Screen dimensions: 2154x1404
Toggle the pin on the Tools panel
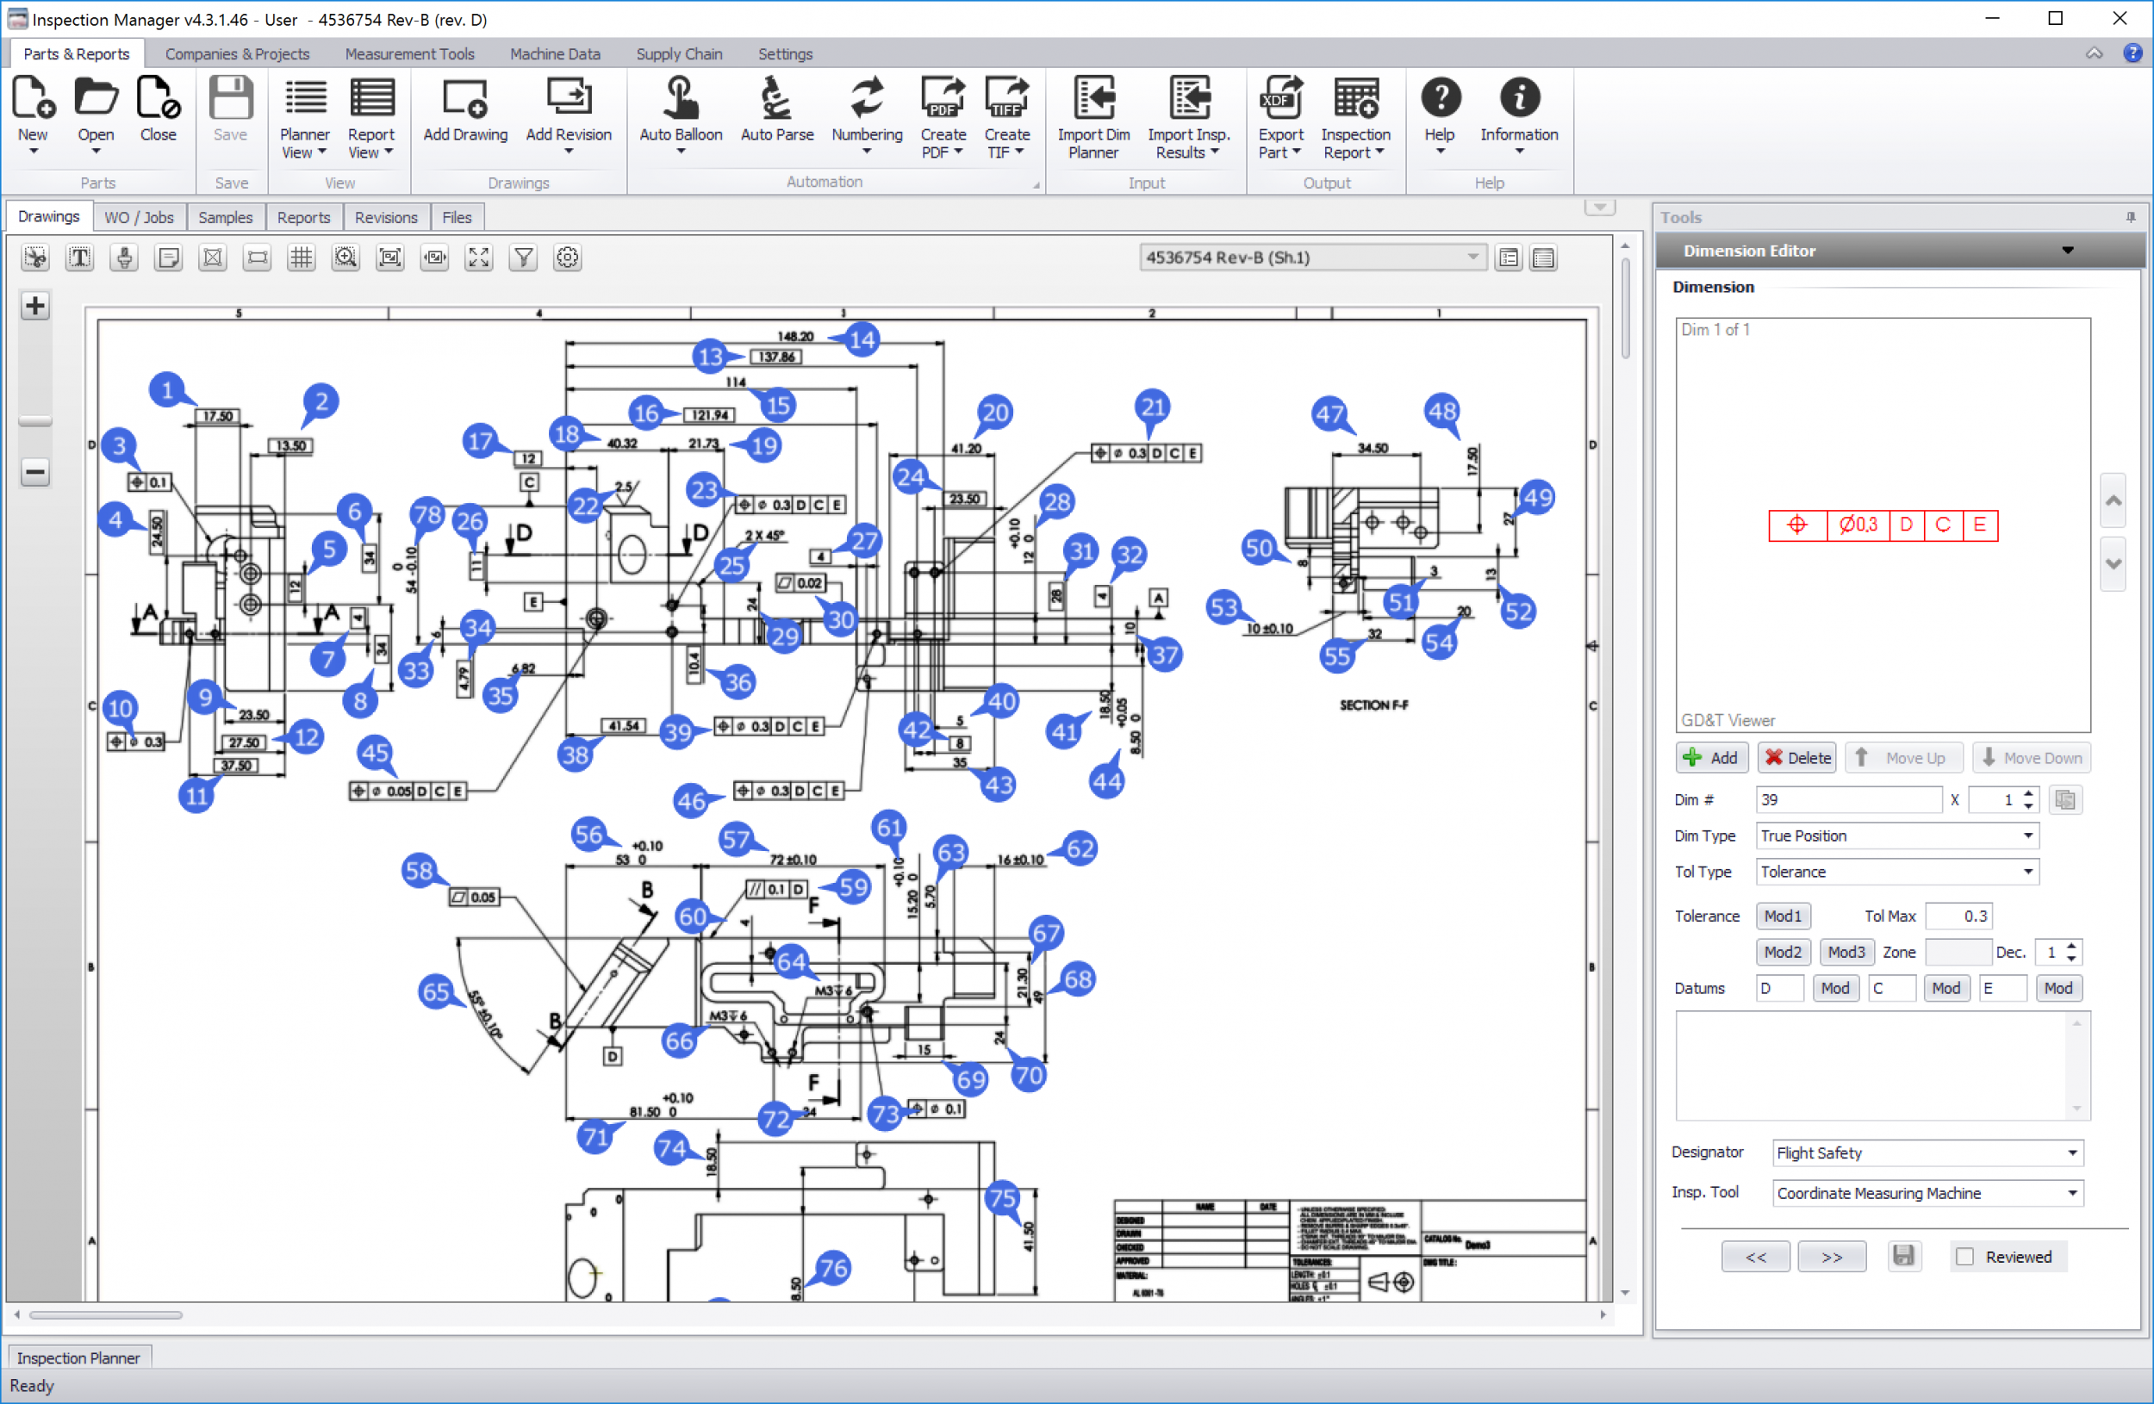click(x=2132, y=217)
